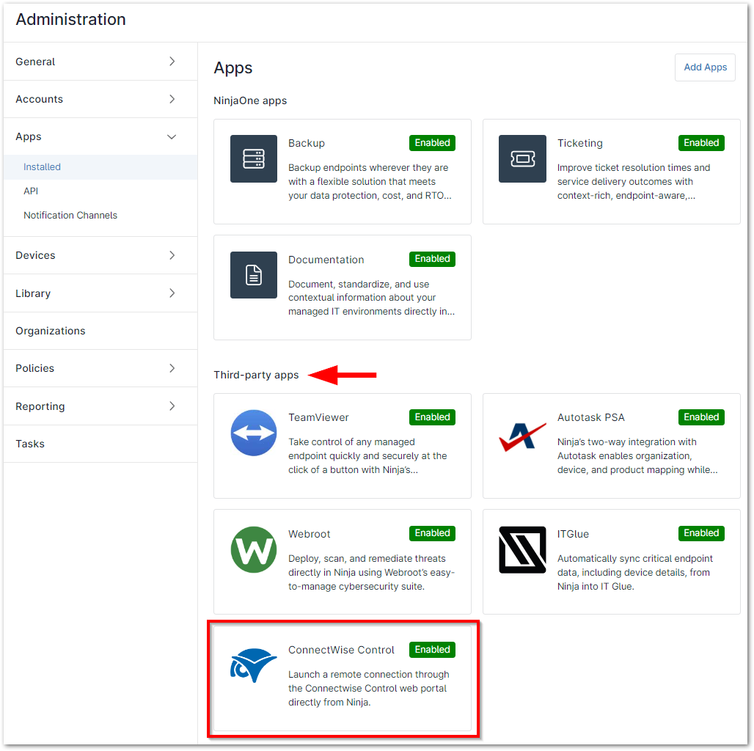Viewport: 754px width, 751px height.
Task: Click the Documentation app icon
Action: tap(253, 275)
